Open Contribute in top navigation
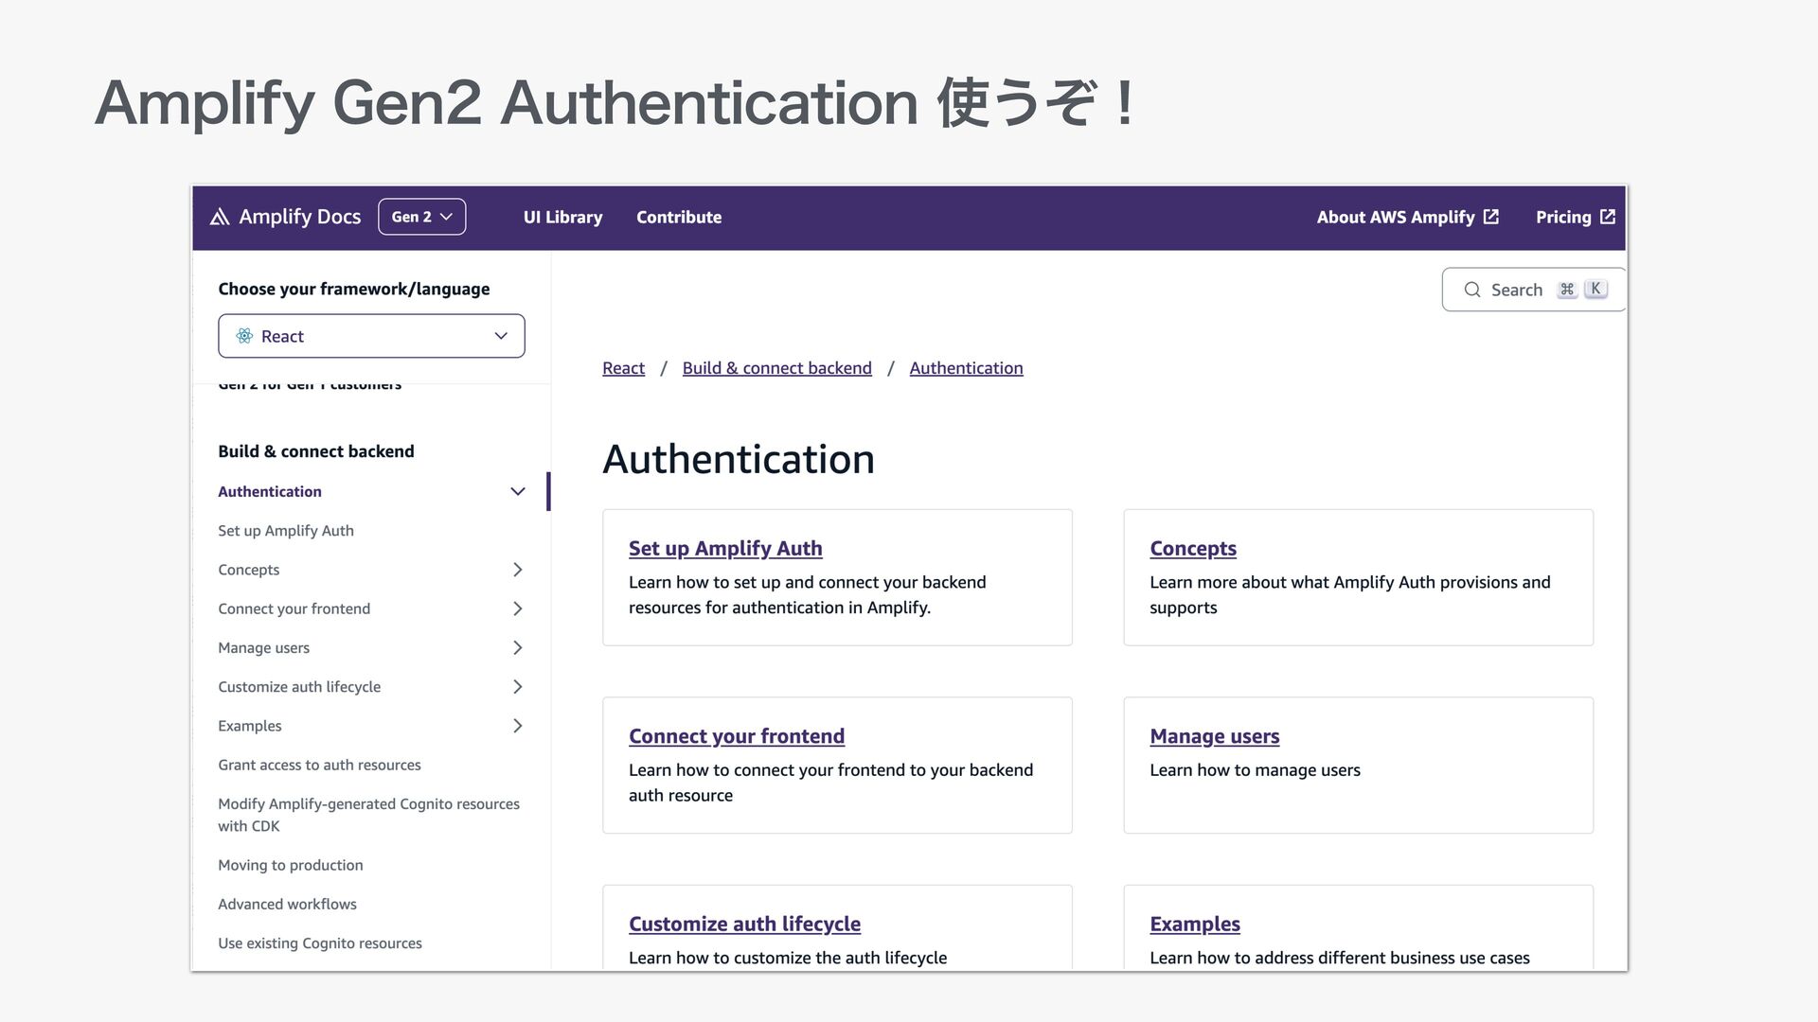The width and height of the screenshot is (1818, 1022). click(678, 217)
